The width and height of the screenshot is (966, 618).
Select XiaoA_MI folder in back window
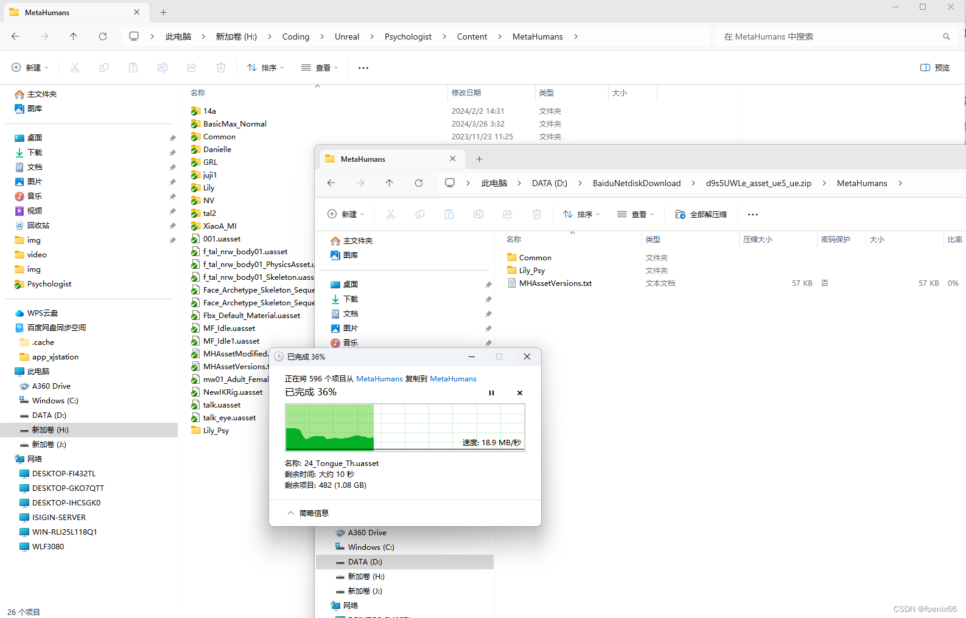click(x=220, y=226)
